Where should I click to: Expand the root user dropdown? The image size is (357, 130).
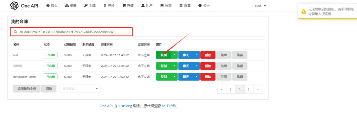(260, 6)
